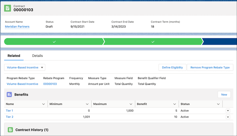Open the Maximum column chevron menu
The height and width of the screenshot is (136, 237).
[131, 104]
